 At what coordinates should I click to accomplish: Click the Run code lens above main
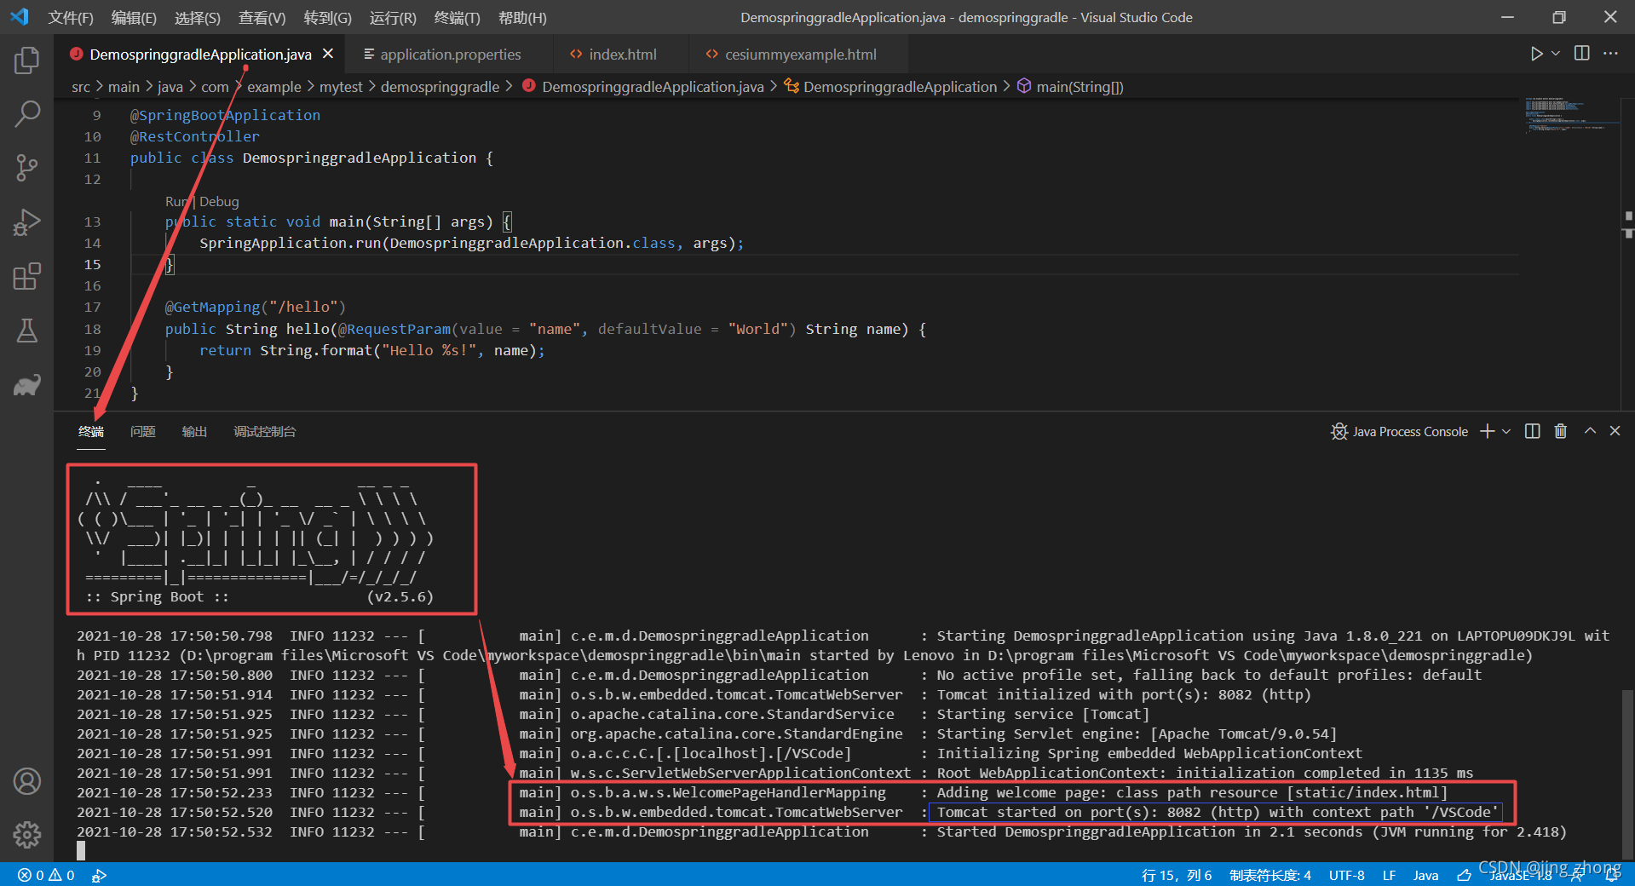pos(176,202)
